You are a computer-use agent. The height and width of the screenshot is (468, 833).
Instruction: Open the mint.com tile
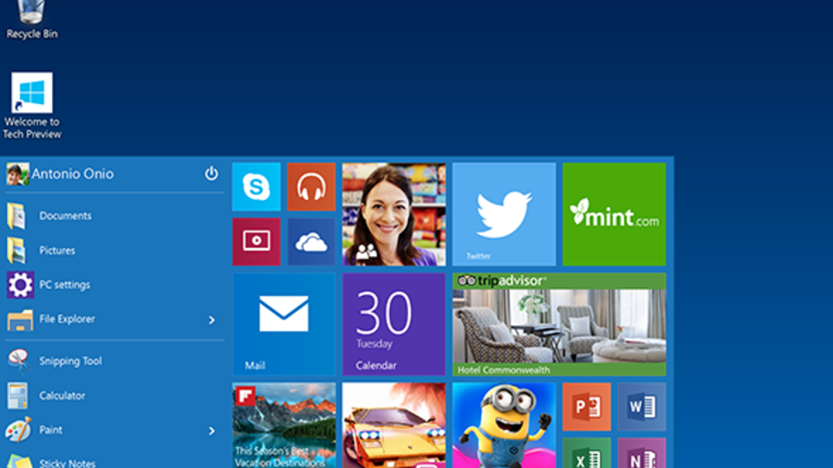(x=614, y=214)
